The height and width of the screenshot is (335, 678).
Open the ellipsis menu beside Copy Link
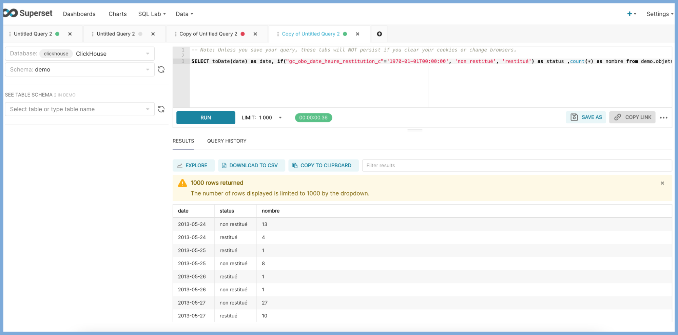(664, 118)
